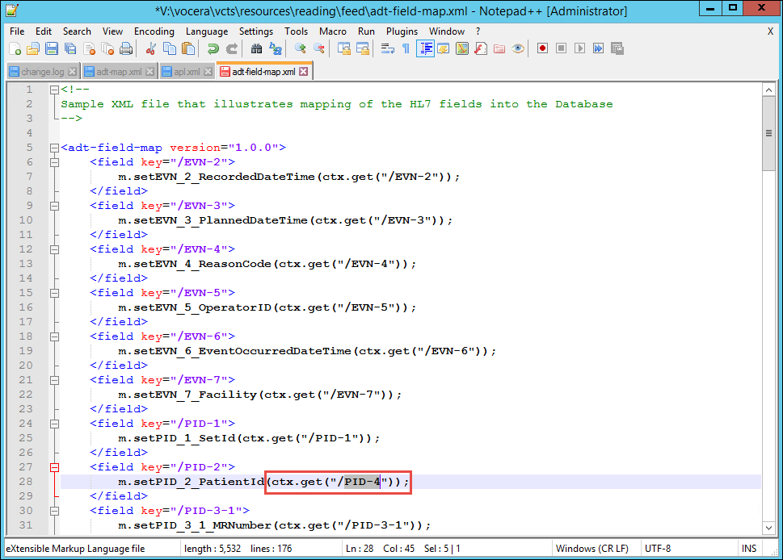
Task: Toggle word wrap in the toolbar
Action: 387,49
